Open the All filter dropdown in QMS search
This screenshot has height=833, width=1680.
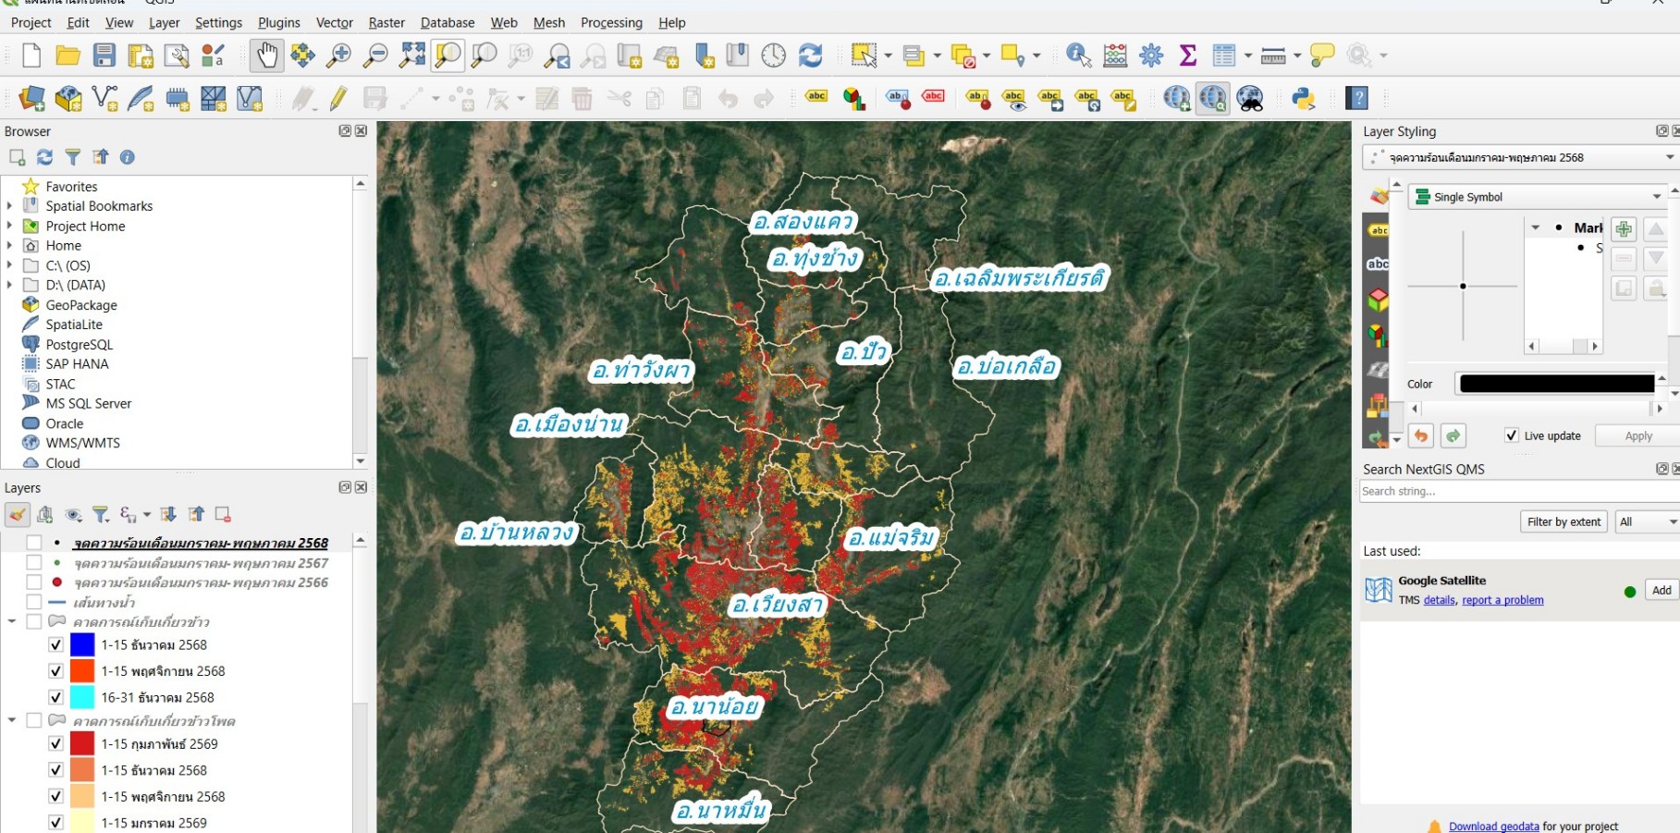coord(1647,522)
